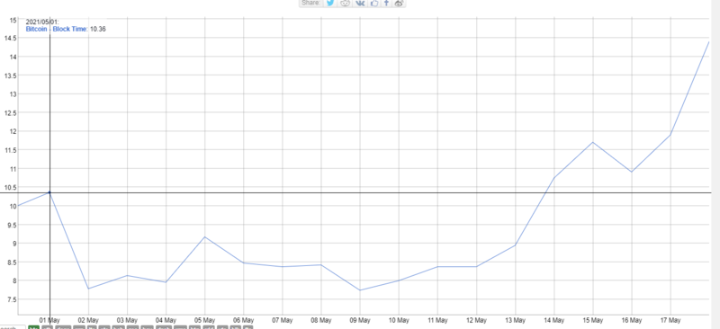Click the '9' y-axis label

click(x=14, y=244)
